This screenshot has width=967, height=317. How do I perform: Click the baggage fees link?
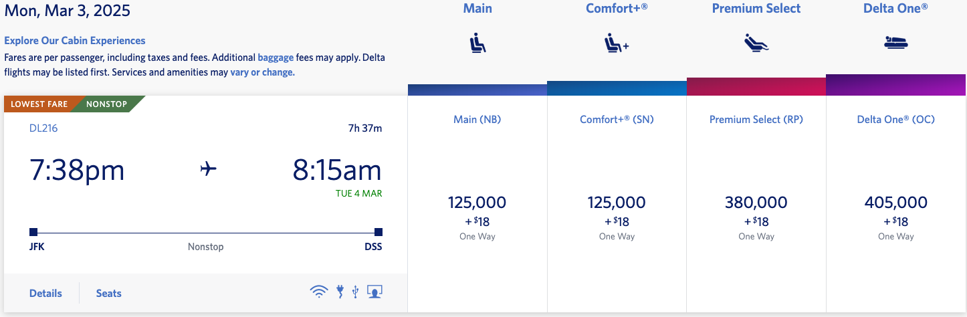pos(276,58)
